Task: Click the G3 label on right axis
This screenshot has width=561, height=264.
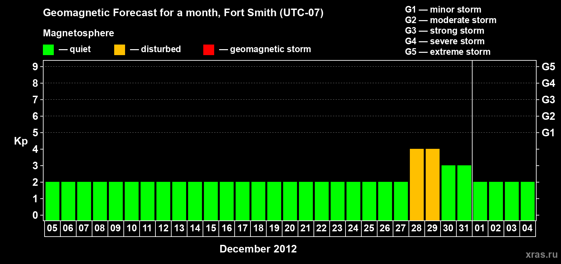Action: [x=548, y=100]
